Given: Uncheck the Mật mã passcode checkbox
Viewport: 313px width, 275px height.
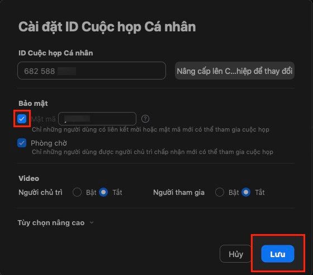Looking at the screenshot, I should (x=22, y=119).
